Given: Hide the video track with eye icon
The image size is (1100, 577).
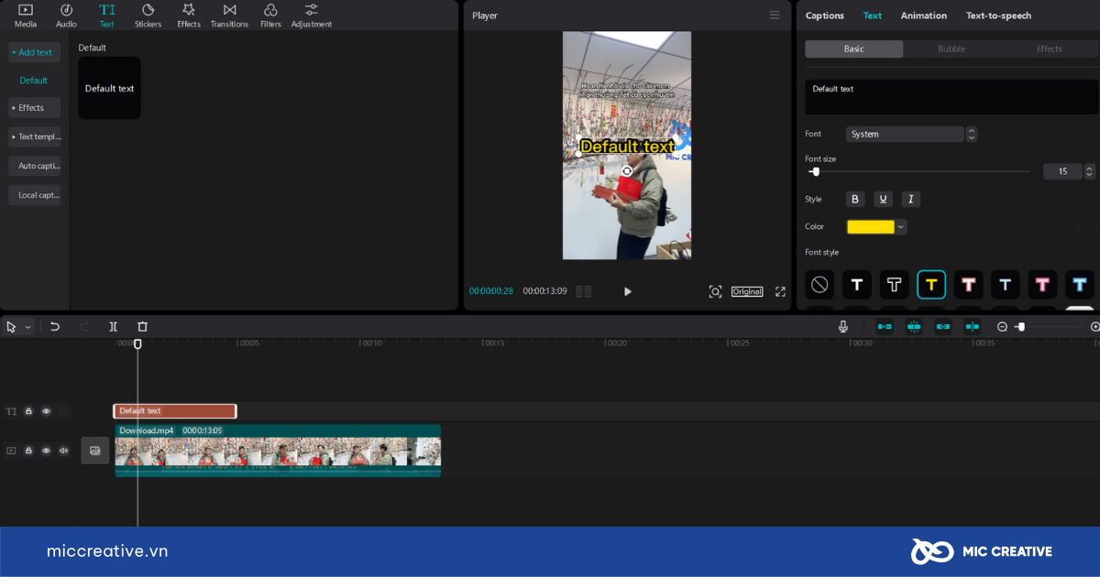Looking at the screenshot, I should click(46, 451).
